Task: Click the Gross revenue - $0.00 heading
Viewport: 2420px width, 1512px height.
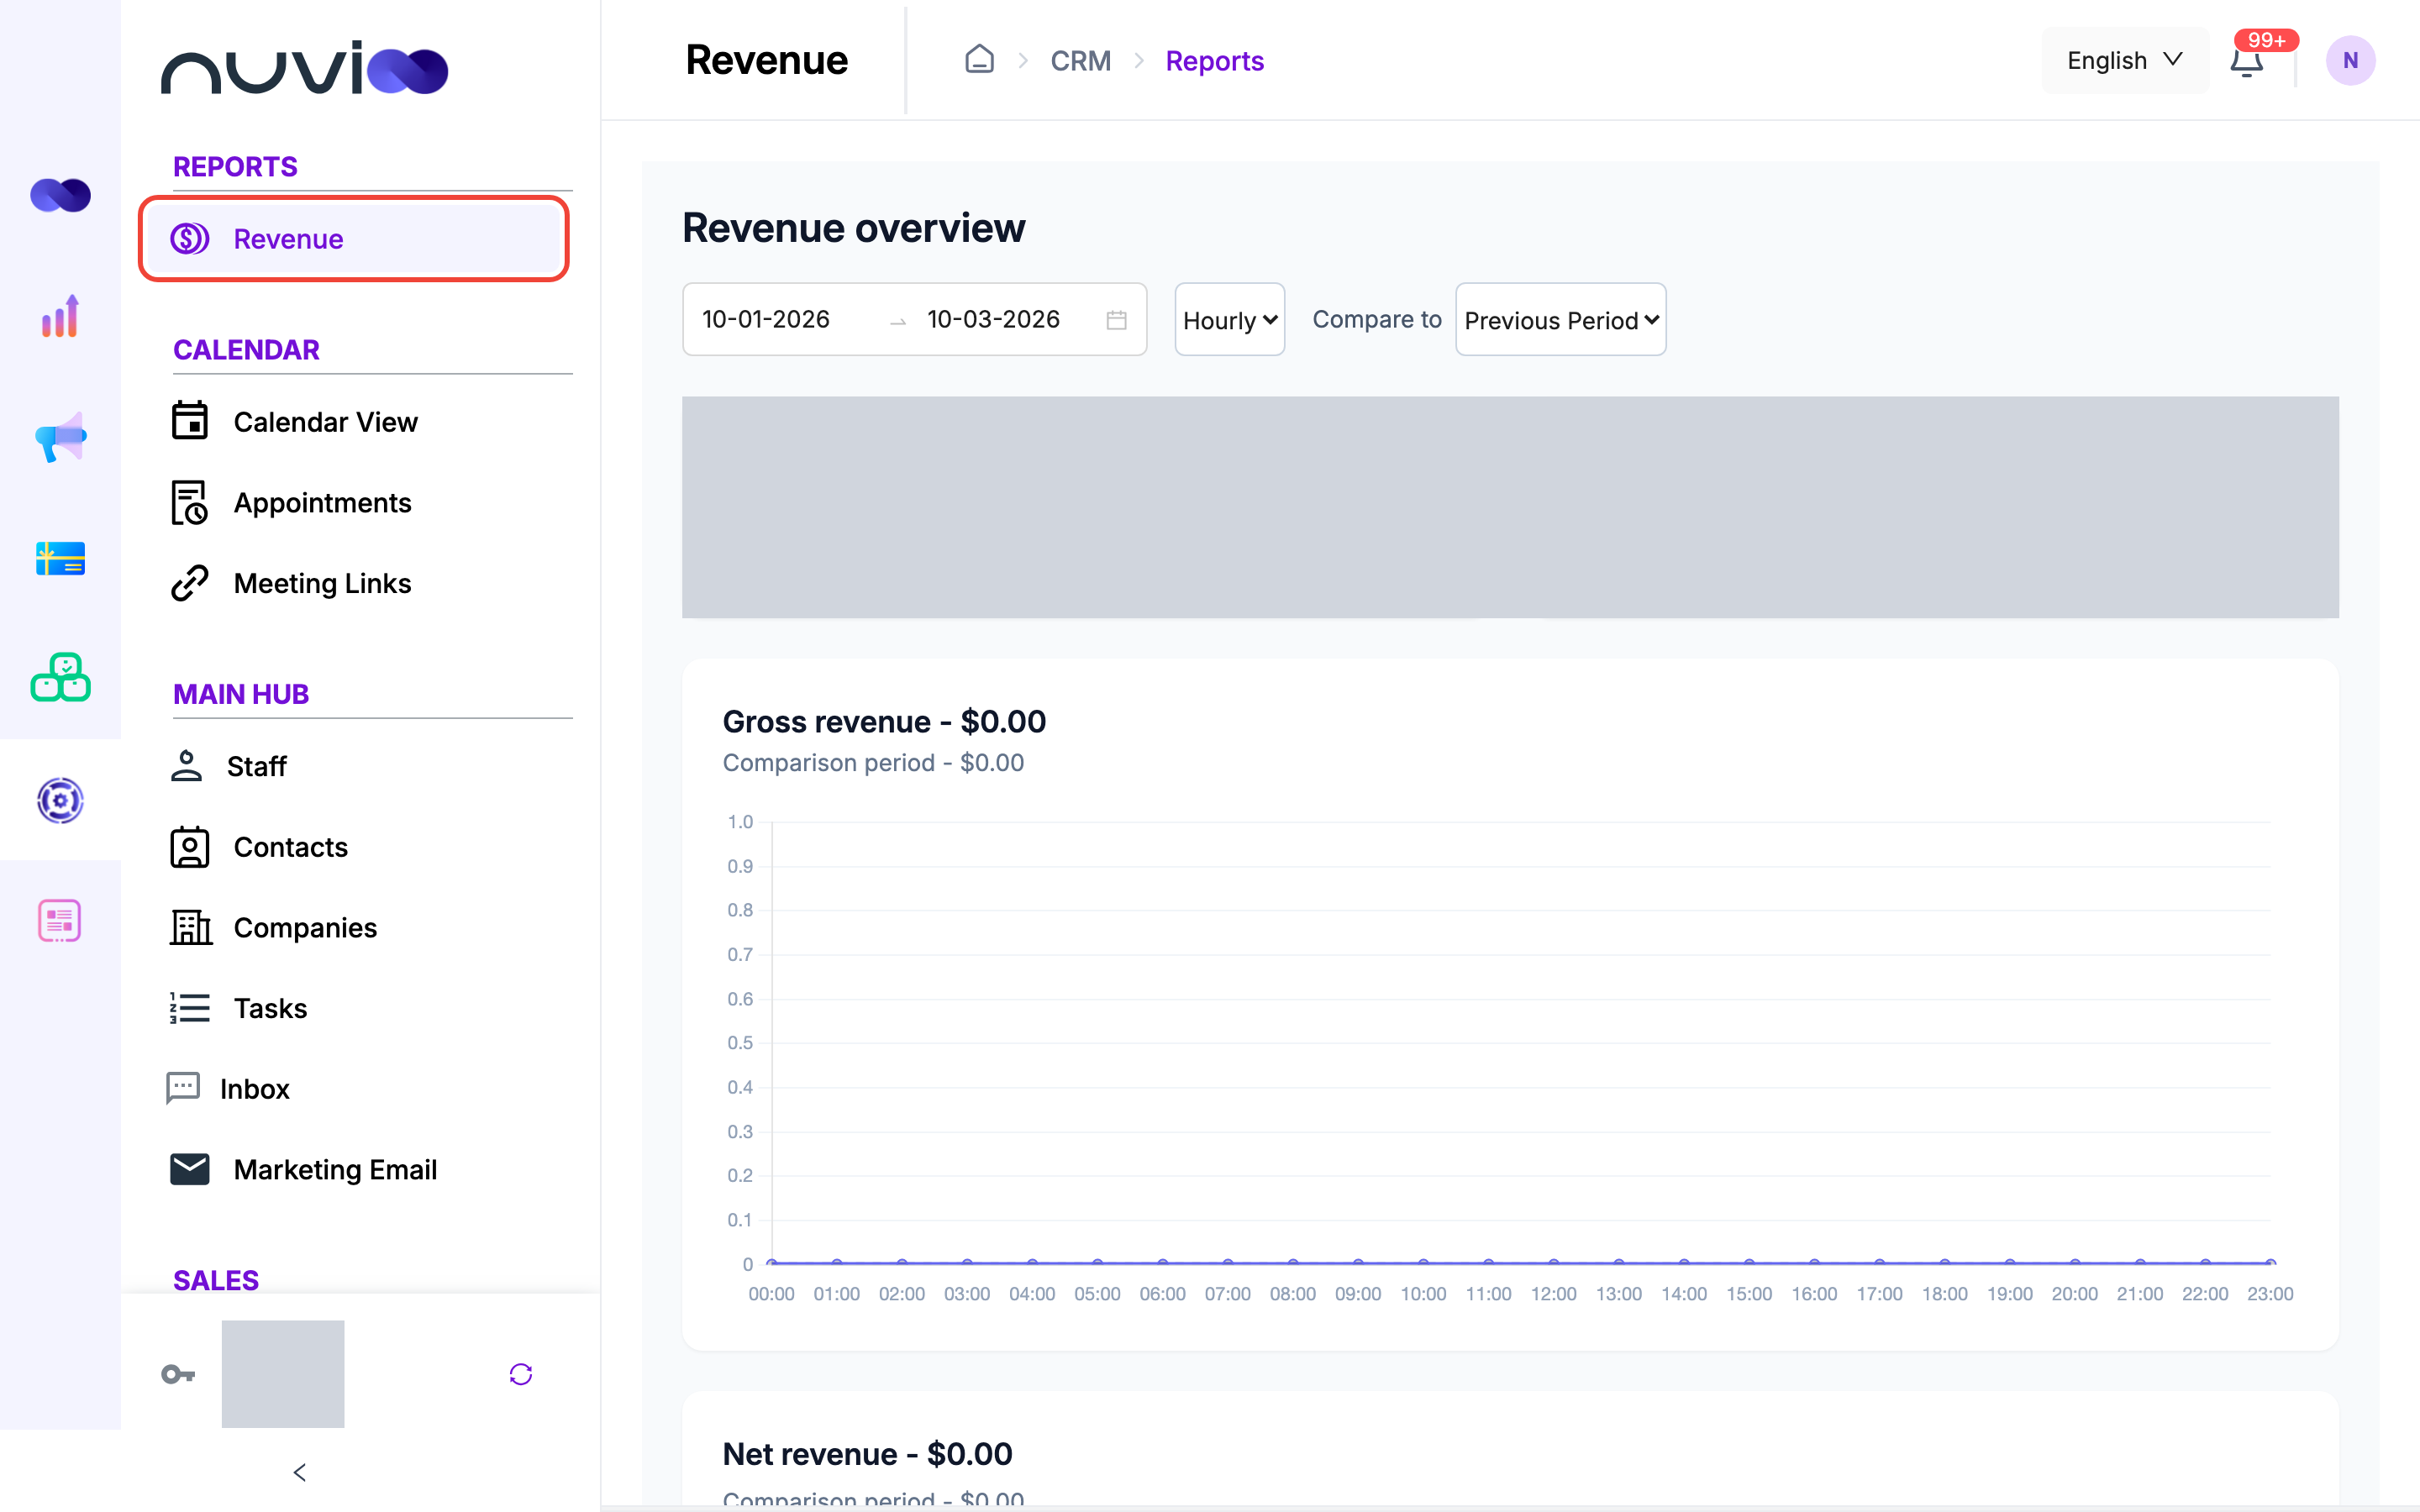Action: [x=884, y=721]
